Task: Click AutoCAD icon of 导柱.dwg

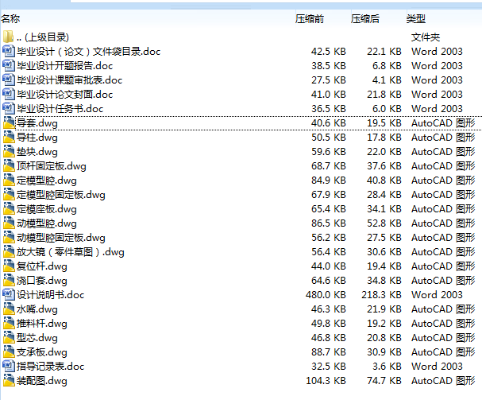Action: [x=9, y=137]
